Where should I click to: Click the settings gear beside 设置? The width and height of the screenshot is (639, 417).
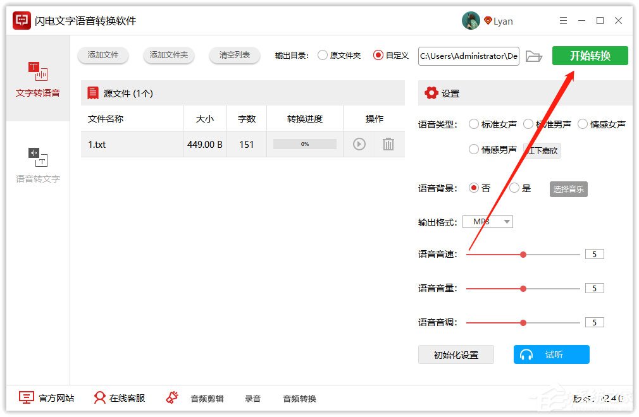[x=433, y=93]
